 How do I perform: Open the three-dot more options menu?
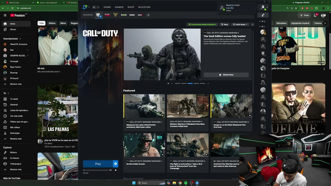coord(252,25)
